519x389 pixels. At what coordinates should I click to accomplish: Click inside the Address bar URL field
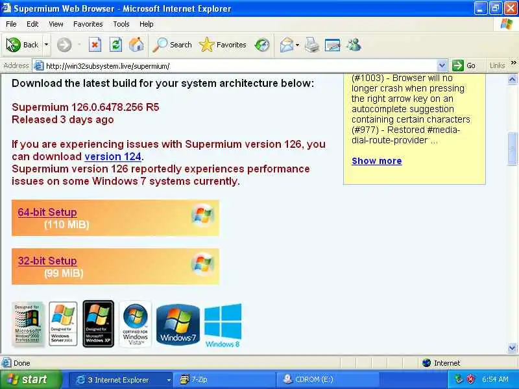(240, 66)
